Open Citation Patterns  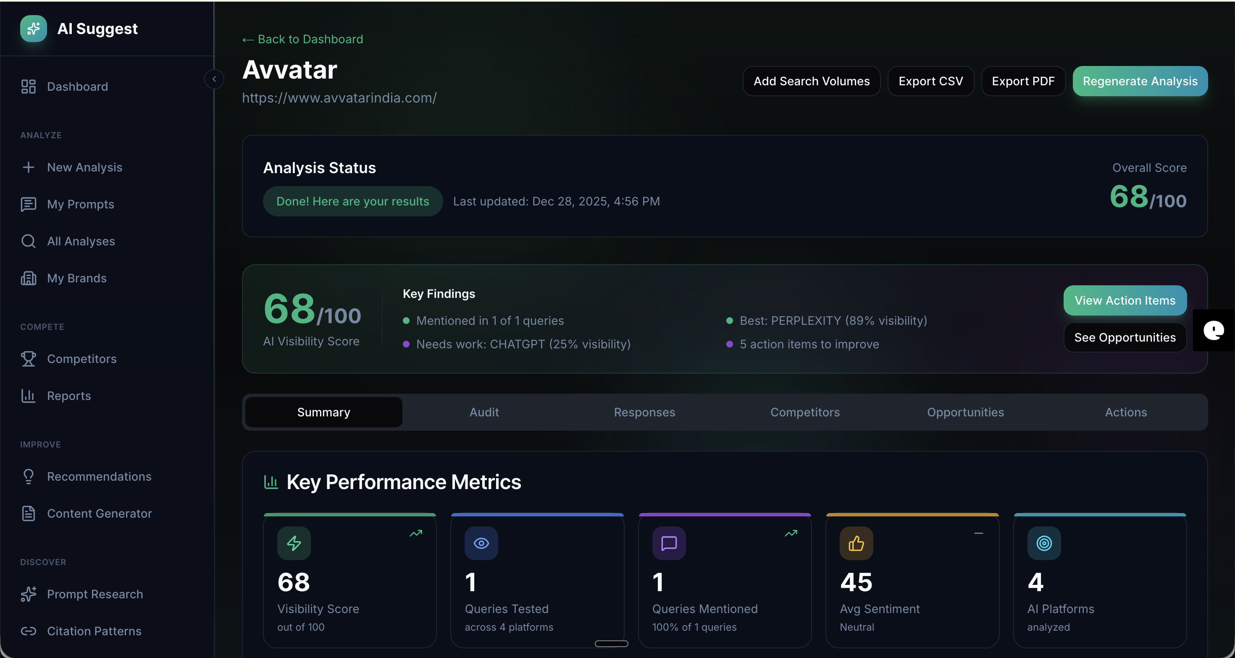[x=94, y=631]
